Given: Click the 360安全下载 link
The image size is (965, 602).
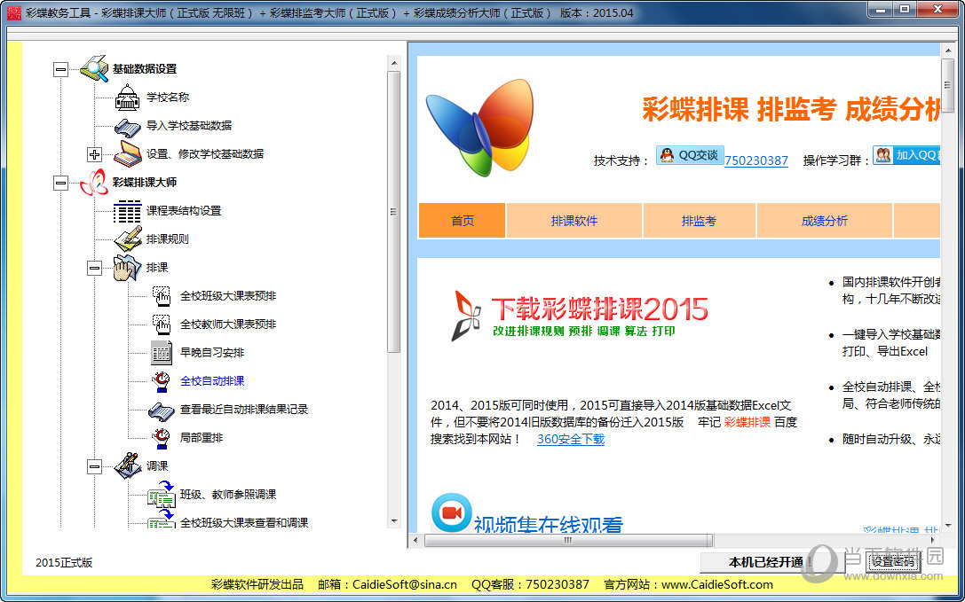Looking at the screenshot, I should click(x=571, y=439).
